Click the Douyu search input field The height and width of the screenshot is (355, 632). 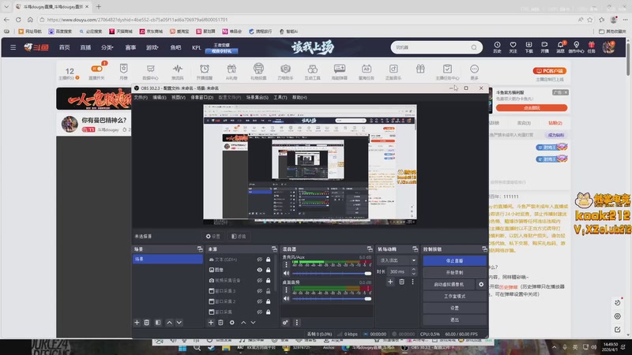pyautogui.click(x=431, y=47)
